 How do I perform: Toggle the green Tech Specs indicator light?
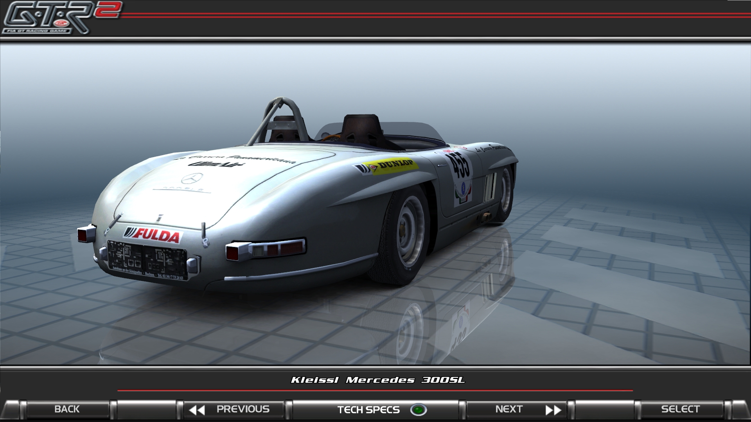point(419,410)
